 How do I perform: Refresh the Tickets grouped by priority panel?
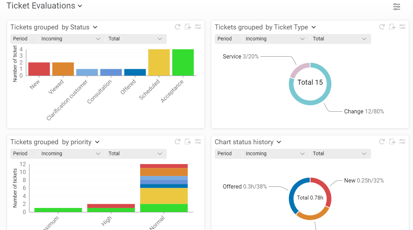point(177,141)
